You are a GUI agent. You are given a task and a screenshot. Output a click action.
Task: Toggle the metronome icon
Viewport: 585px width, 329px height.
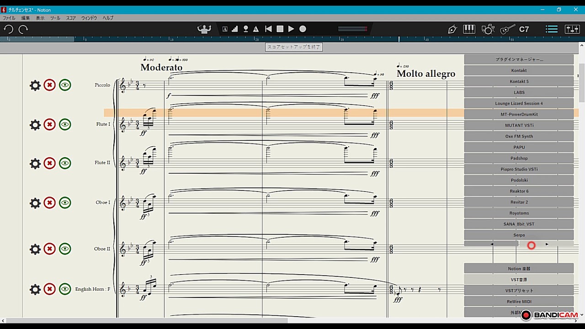pos(256,29)
